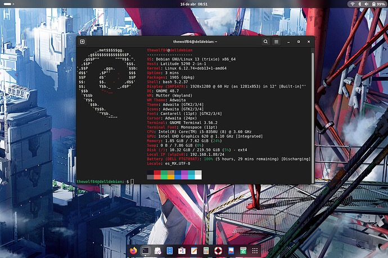Click the battery 99% indicator
The height and width of the screenshot is (258, 388).
(378, 4)
